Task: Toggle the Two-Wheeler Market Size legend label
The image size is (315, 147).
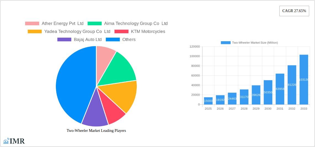Action: point(255,43)
